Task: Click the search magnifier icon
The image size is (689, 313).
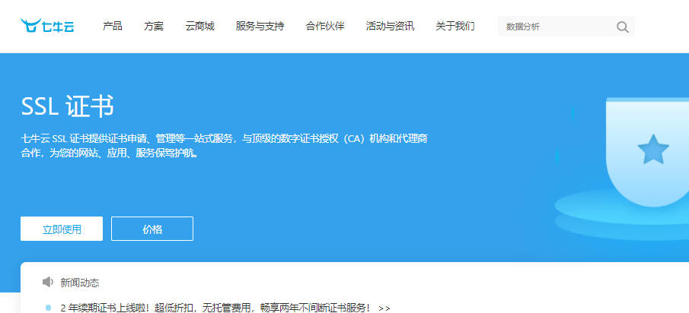Action: [x=622, y=27]
